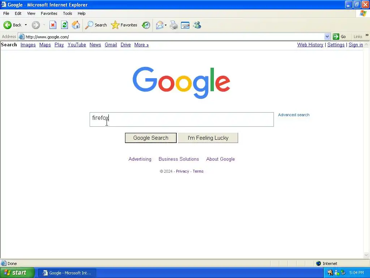Click the Internet zone globe in status bar
Viewport: 370px width, 278px height.
click(319, 264)
